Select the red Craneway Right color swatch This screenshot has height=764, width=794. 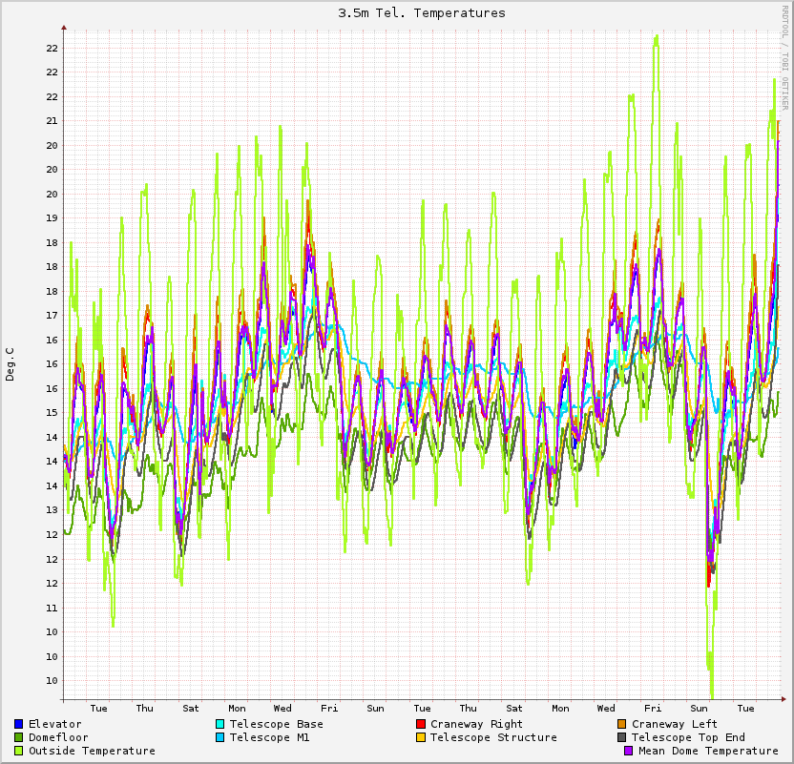click(x=421, y=724)
